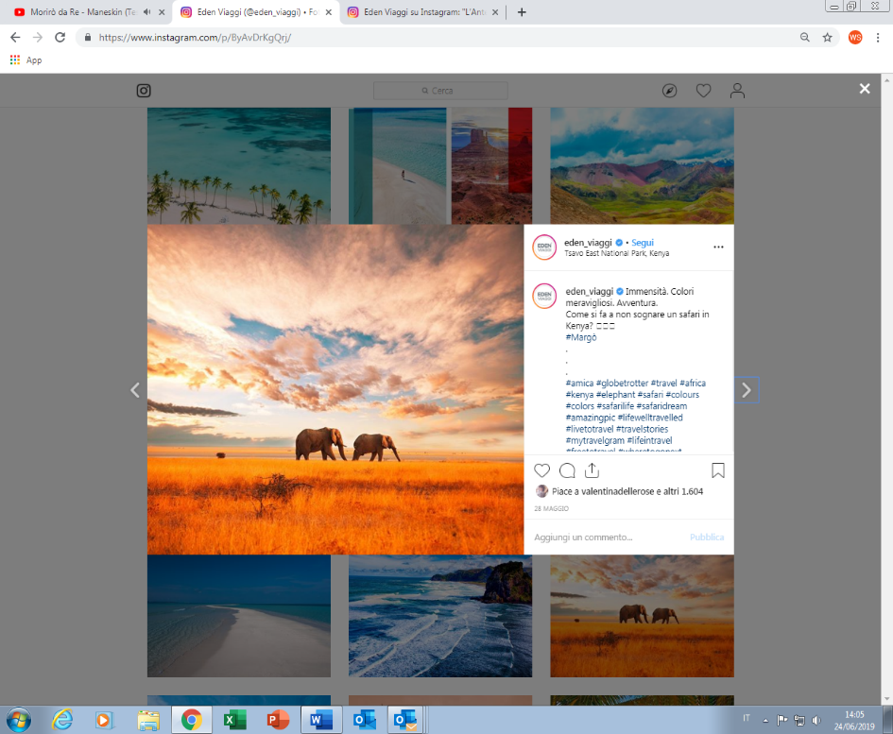Image resolution: width=893 pixels, height=734 pixels.
Task: Open Tsavo East National Park, Kenya location
Action: coord(617,253)
